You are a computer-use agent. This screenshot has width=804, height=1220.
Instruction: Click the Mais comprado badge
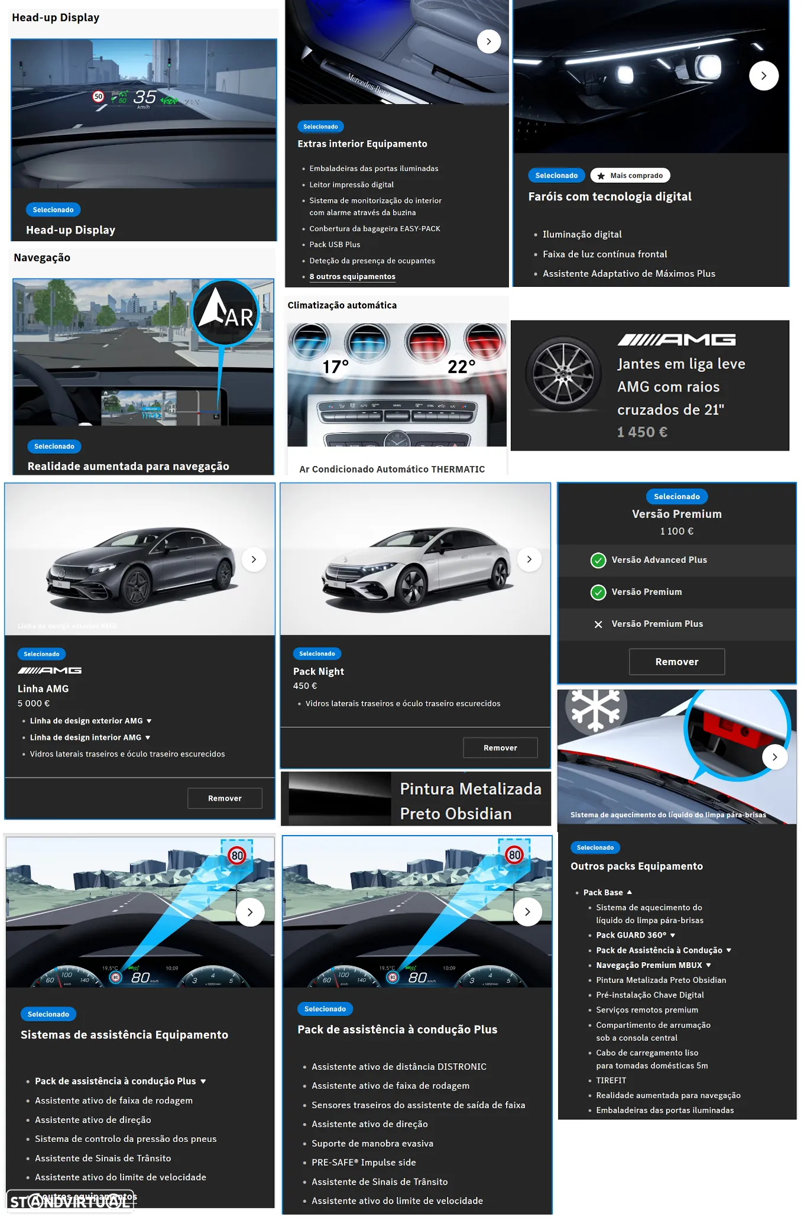(x=630, y=176)
